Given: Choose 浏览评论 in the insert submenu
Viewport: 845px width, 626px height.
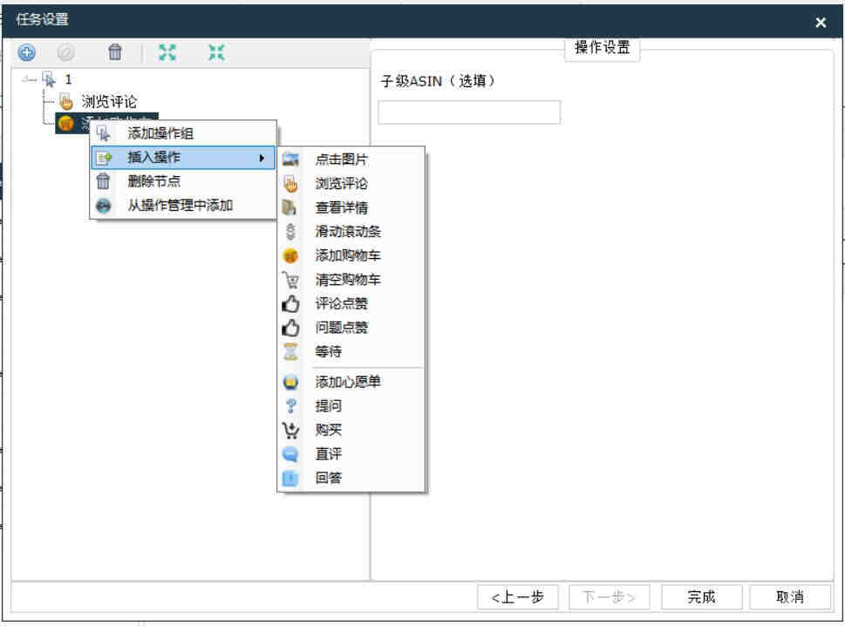Looking at the screenshot, I should click(341, 184).
